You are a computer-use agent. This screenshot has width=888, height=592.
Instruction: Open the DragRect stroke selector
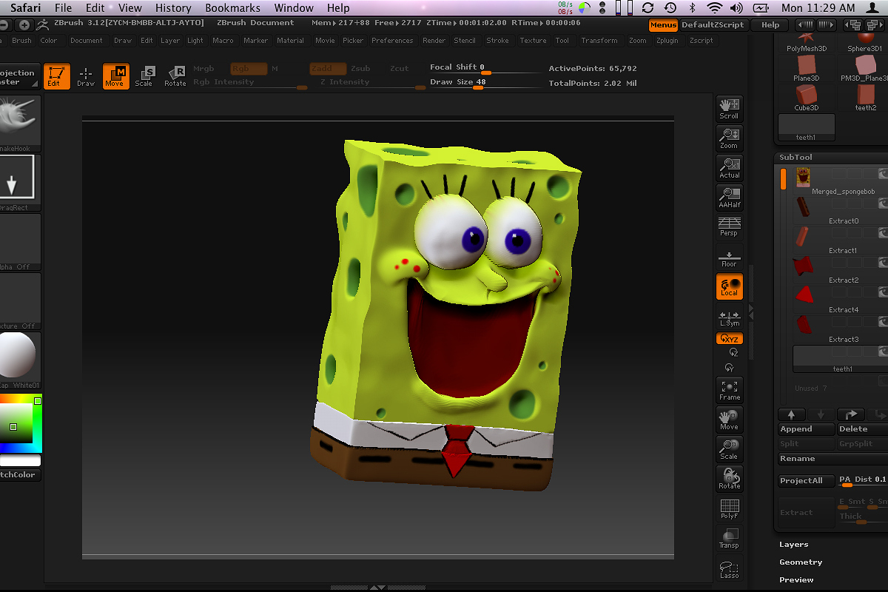20,183
